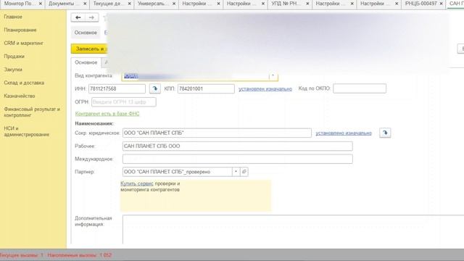The width and height of the screenshot is (464, 261).
Task: Close the Документы tab
Action: [85, 4]
